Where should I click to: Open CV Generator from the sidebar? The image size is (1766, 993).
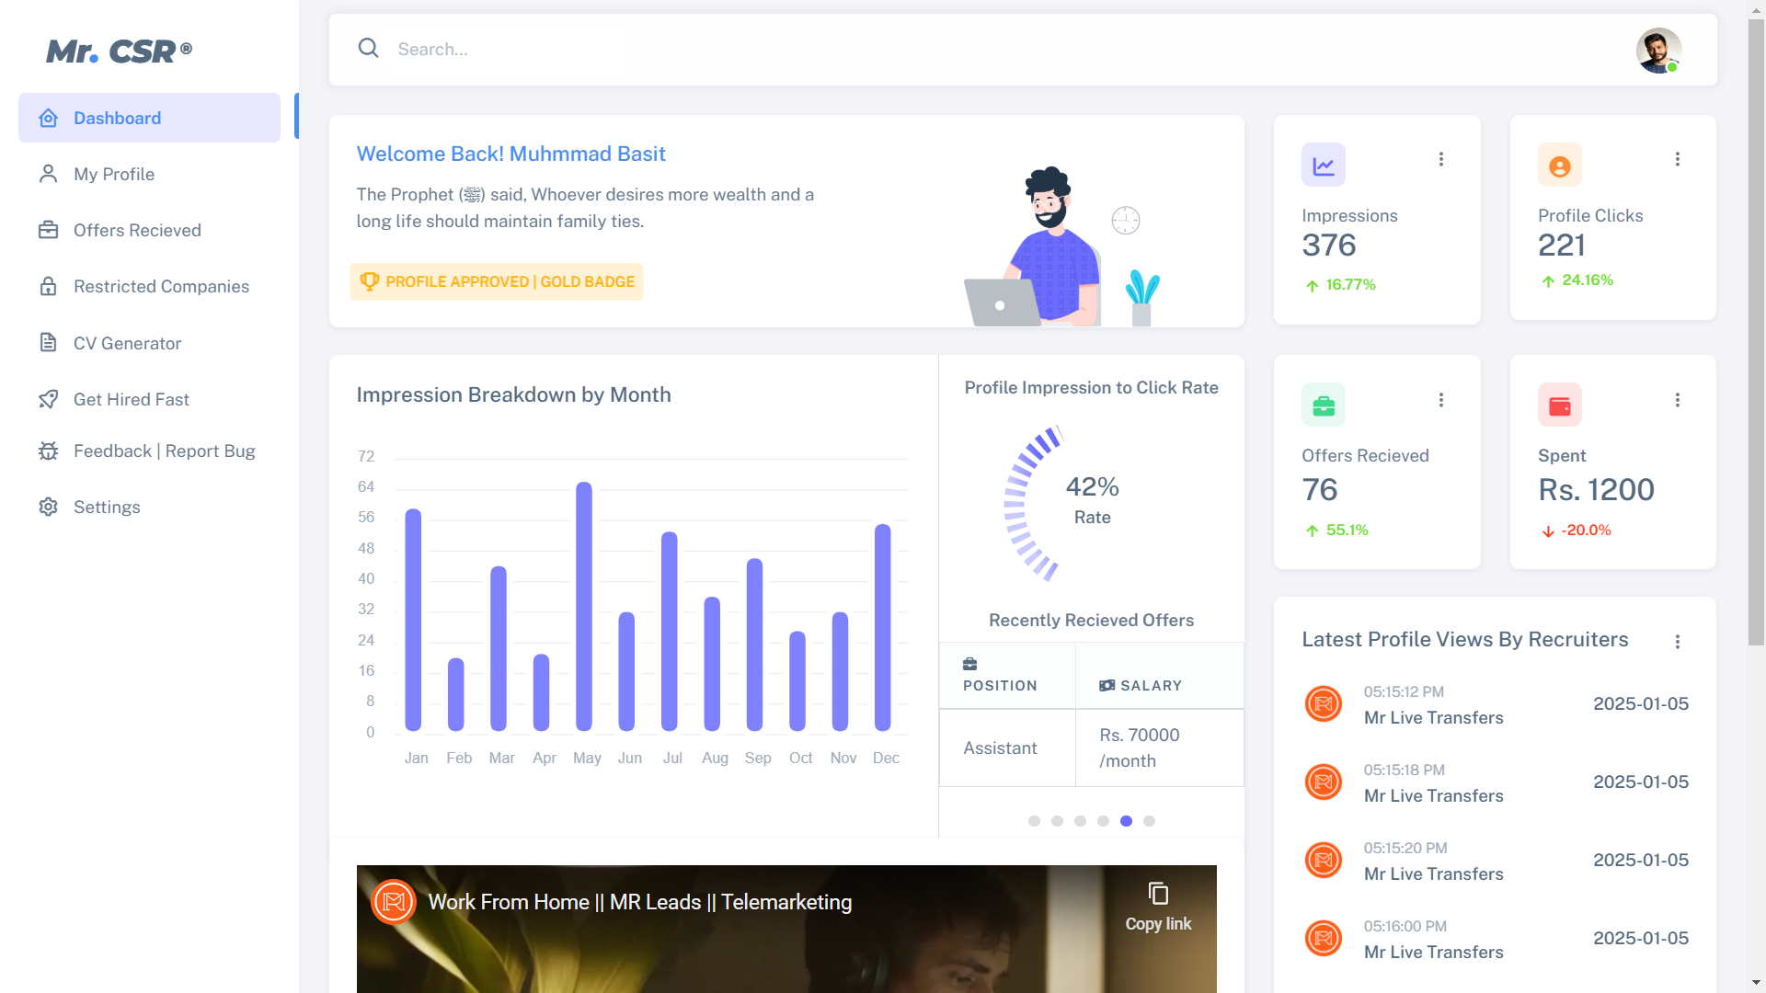tap(127, 343)
